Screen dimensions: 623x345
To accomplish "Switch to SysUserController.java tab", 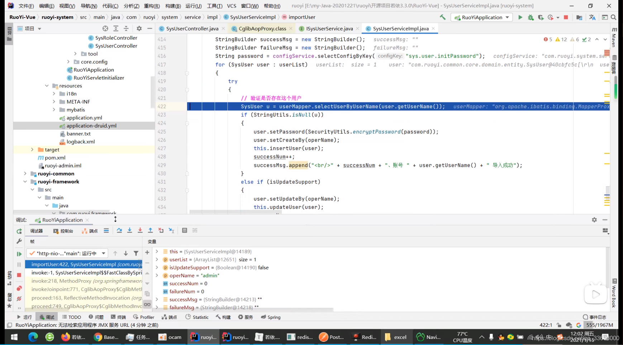I will [192, 29].
